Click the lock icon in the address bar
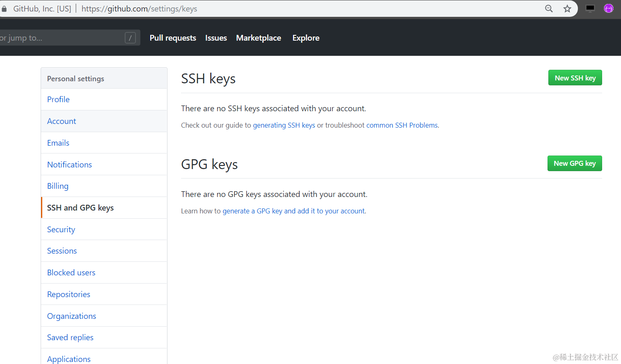 click(4, 9)
